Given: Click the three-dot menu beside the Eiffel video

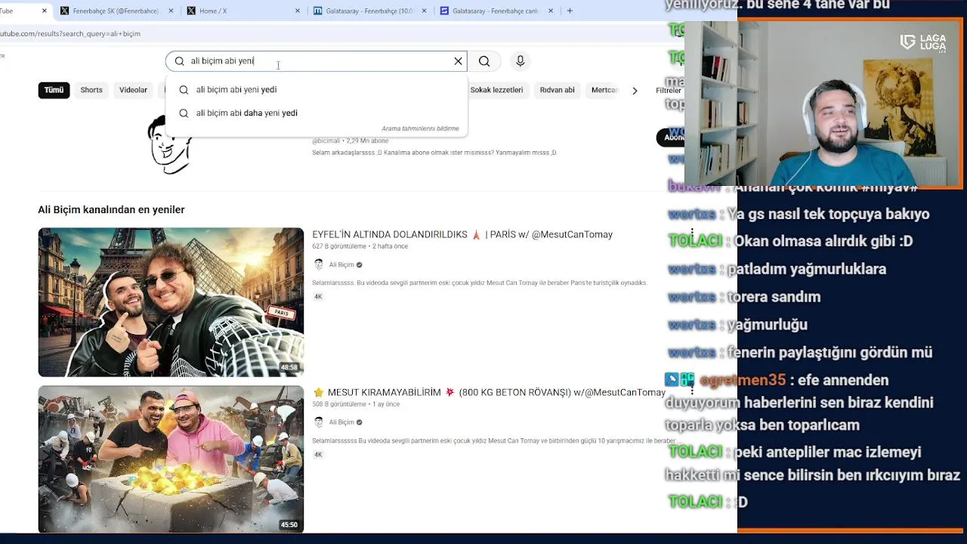Looking at the screenshot, I should click(x=692, y=234).
